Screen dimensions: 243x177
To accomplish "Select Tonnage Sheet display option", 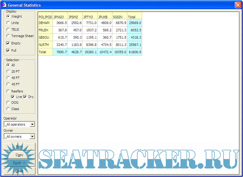I will [8, 36].
